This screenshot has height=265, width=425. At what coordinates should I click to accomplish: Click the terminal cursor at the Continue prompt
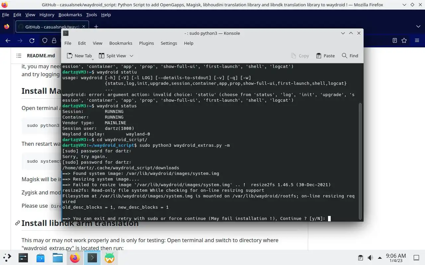tap(329, 218)
